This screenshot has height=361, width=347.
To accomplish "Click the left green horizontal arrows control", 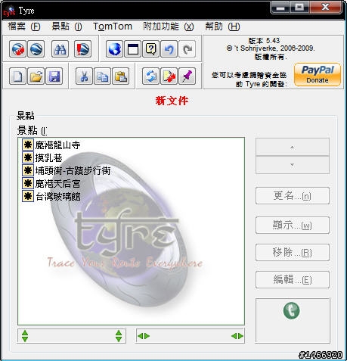I will (144, 336).
